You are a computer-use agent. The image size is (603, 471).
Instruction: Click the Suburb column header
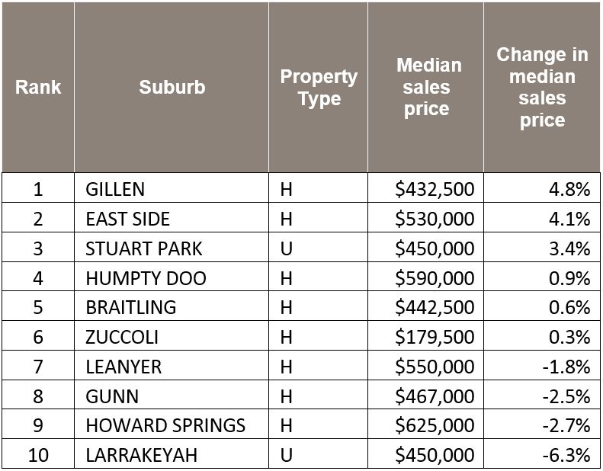click(x=172, y=87)
